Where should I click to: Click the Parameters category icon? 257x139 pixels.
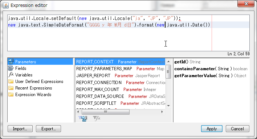11,61
